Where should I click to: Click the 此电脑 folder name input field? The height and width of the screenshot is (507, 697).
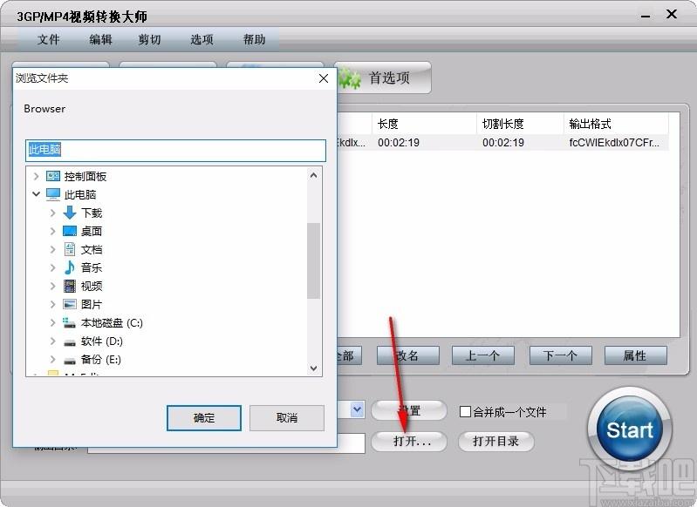pyautogui.click(x=175, y=151)
